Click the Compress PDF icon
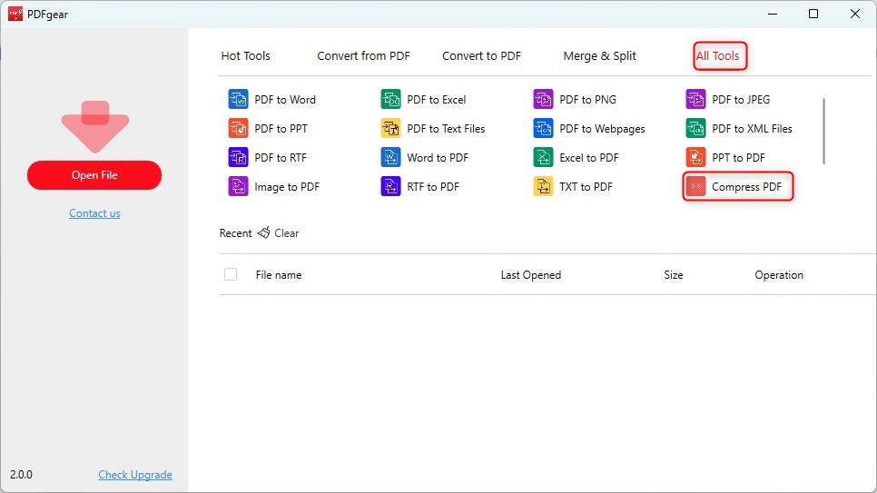877x493 pixels. 695,187
